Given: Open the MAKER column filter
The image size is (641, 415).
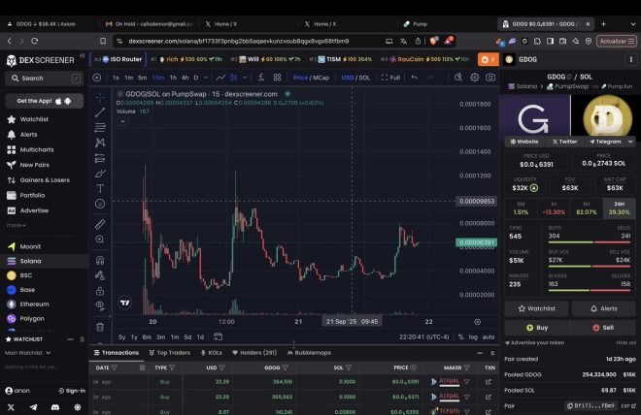Looking at the screenshot, I should tap(467, 367).
